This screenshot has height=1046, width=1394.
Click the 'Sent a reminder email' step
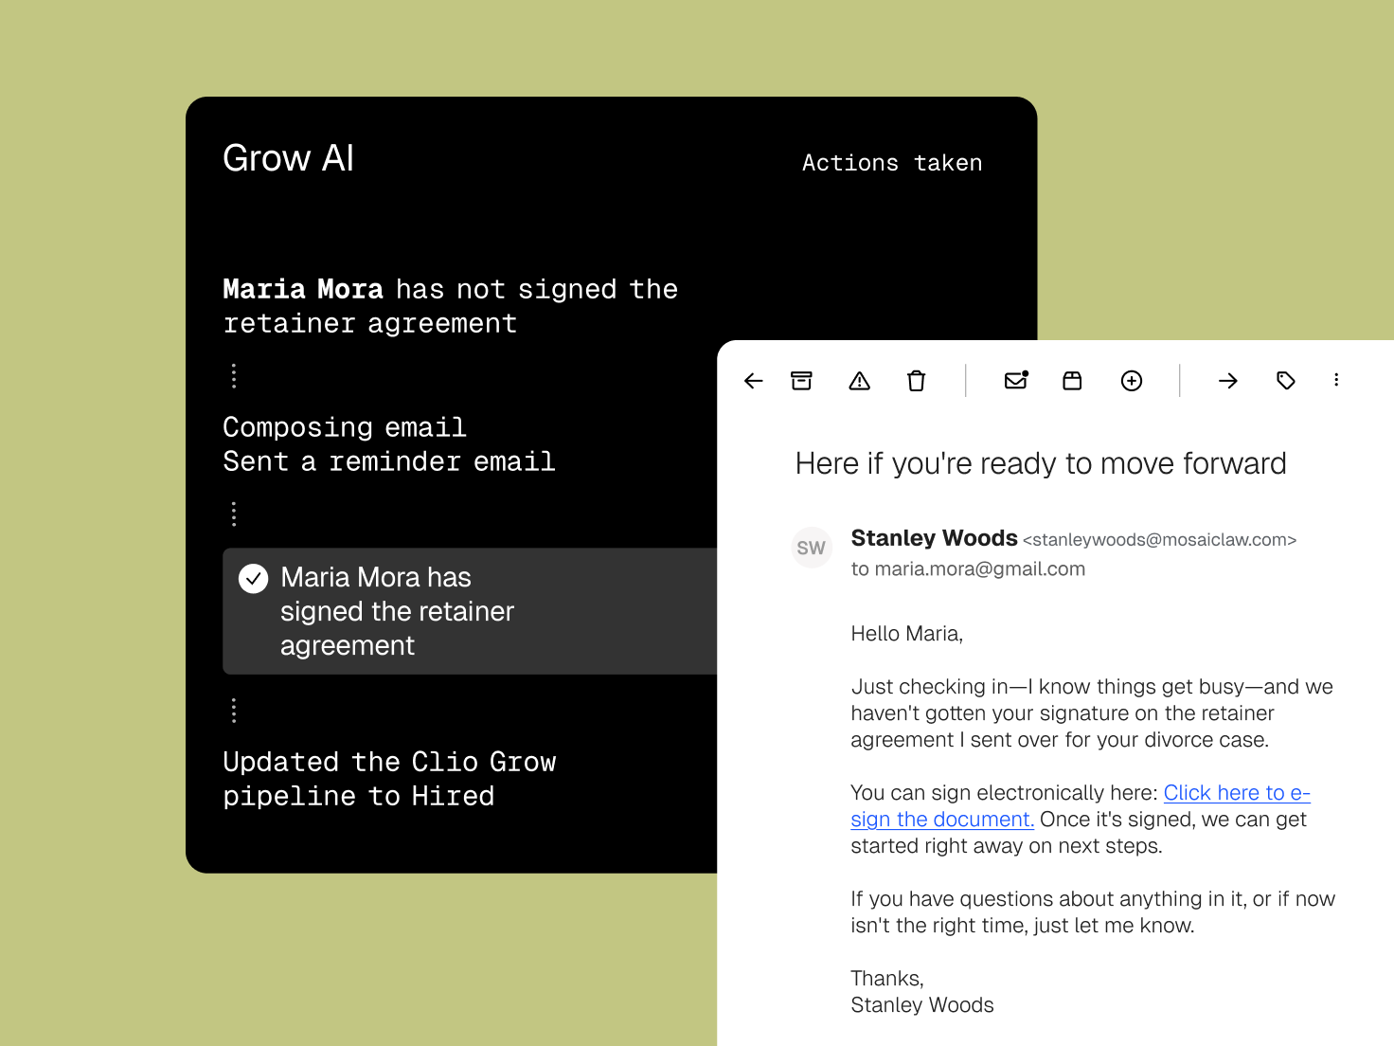[x=389, y=461]
